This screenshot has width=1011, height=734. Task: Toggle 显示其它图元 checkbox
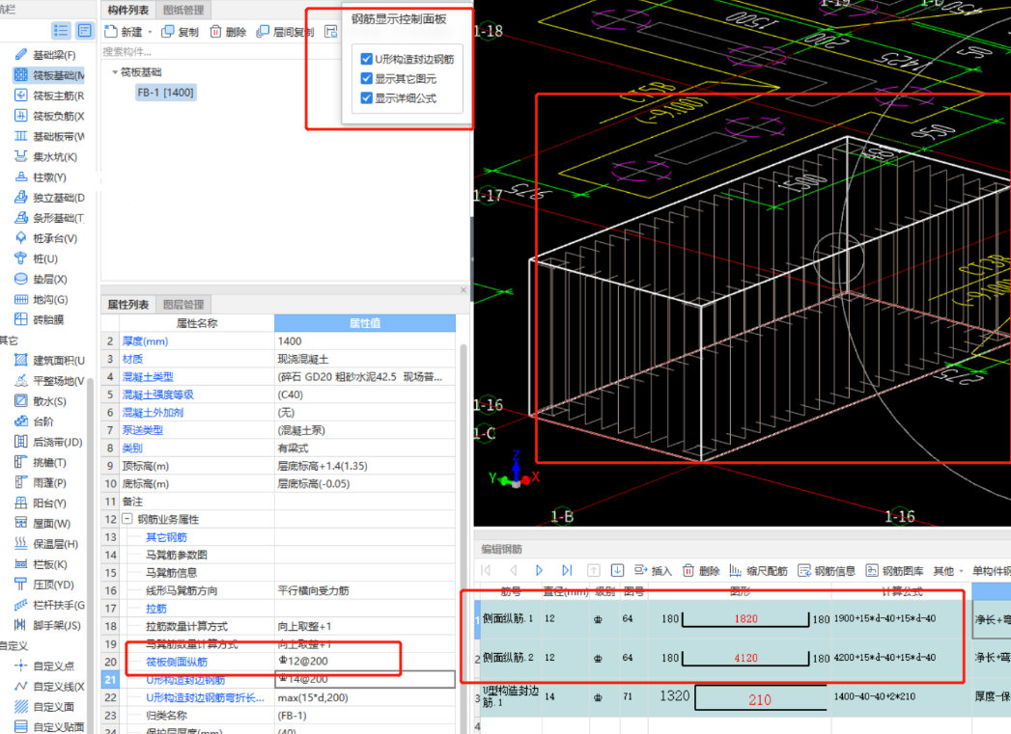pos(366,78)
